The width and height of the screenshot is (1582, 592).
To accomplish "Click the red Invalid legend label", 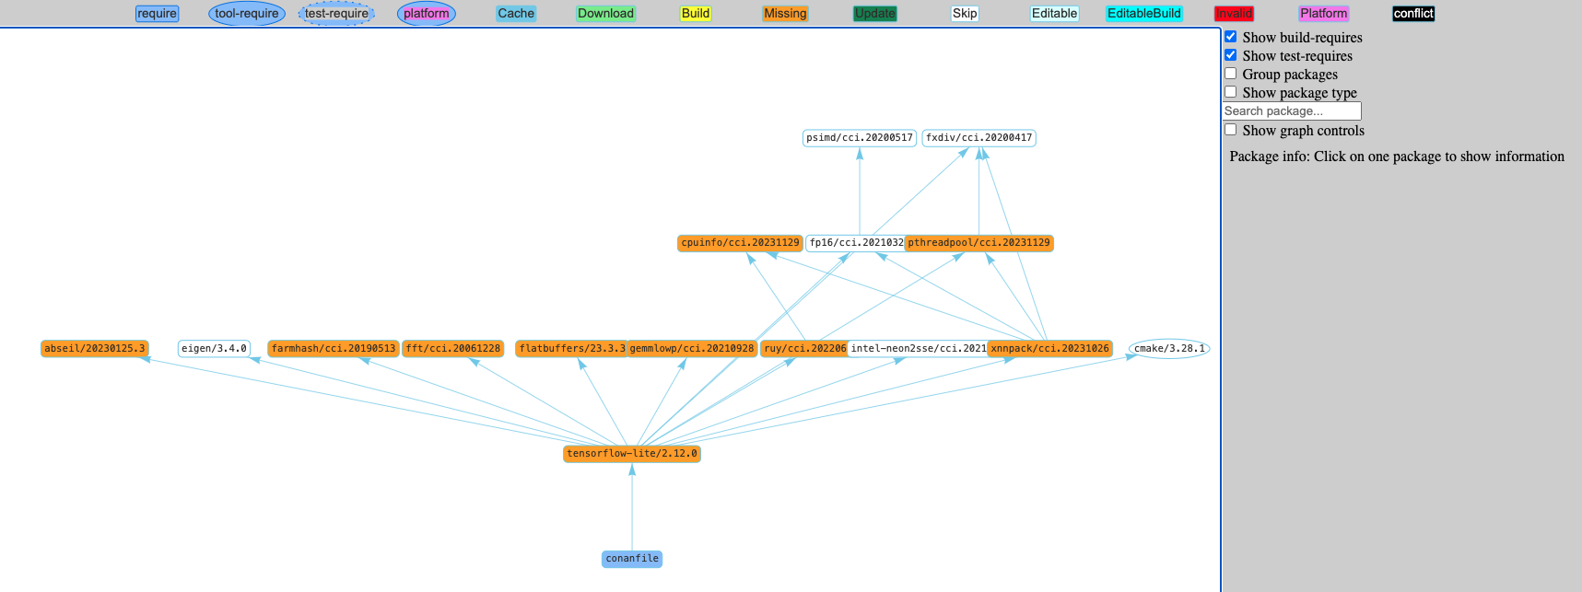I will (x=1233, y=14).
